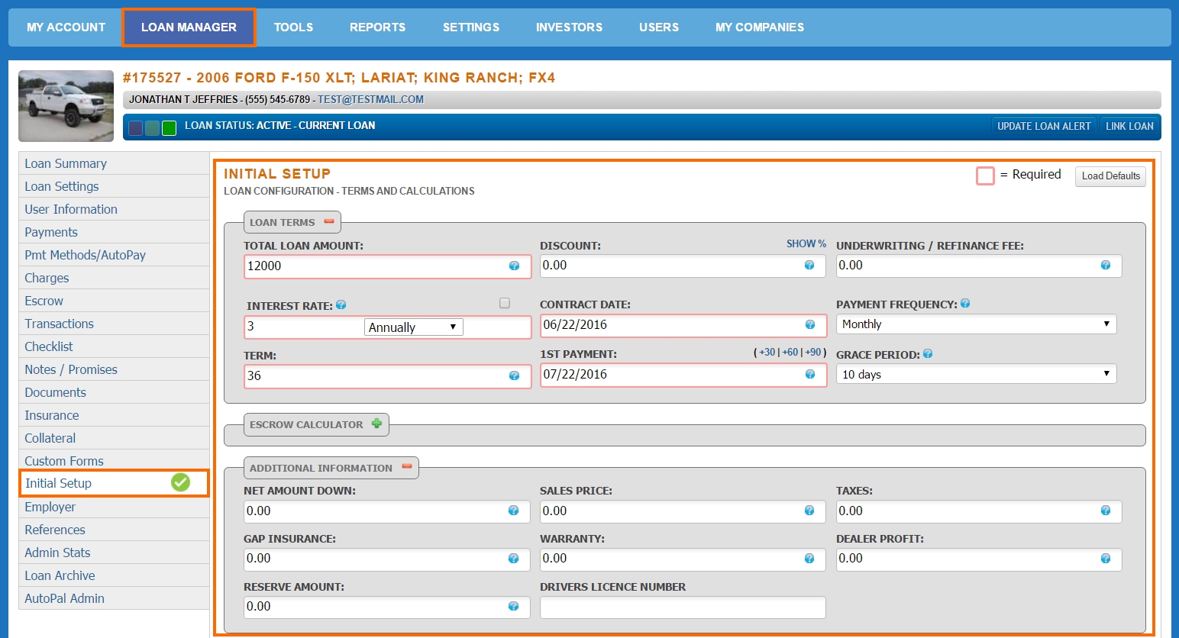Open the My Account menu
Image resolution: width=1179 pixels, height=638 pixels.
[66, 27]
